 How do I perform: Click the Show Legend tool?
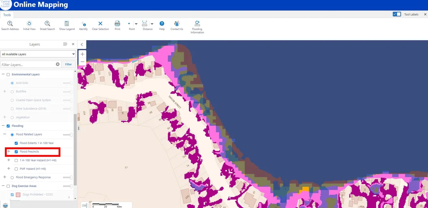[67, 26]
